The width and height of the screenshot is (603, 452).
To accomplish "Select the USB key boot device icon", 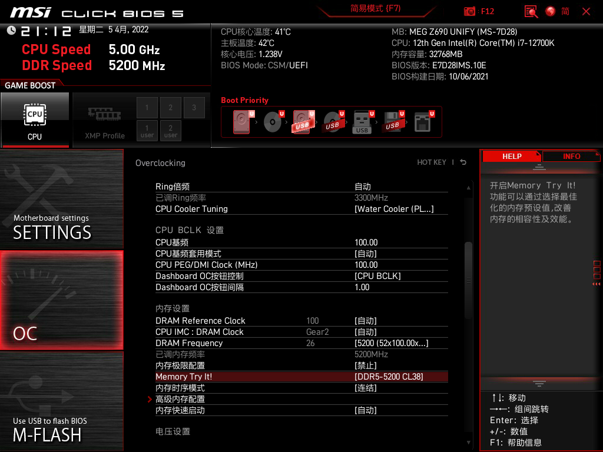I will [x=363, y=122].
